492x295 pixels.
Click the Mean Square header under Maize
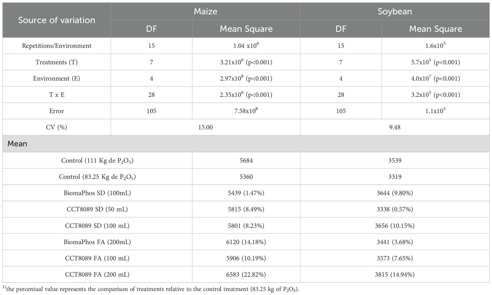246,29
